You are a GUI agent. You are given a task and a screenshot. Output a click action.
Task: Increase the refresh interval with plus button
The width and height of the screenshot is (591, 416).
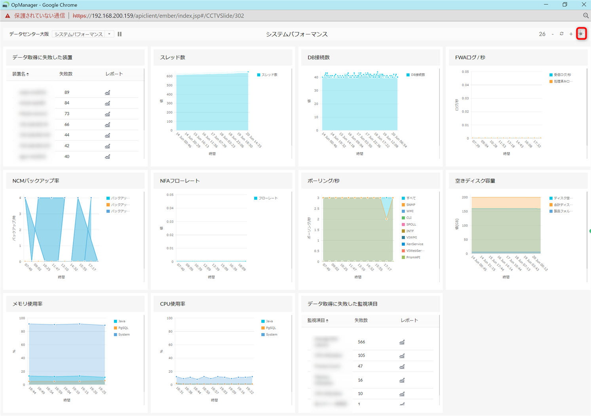click(x=571, y=34)
